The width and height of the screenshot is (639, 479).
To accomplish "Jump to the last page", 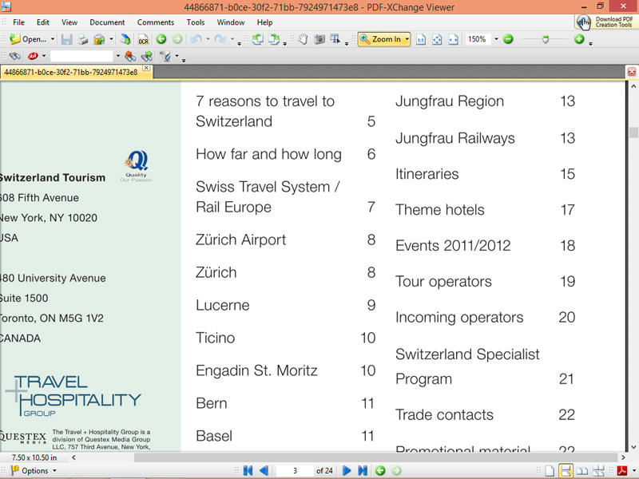I will pos(363,471).
